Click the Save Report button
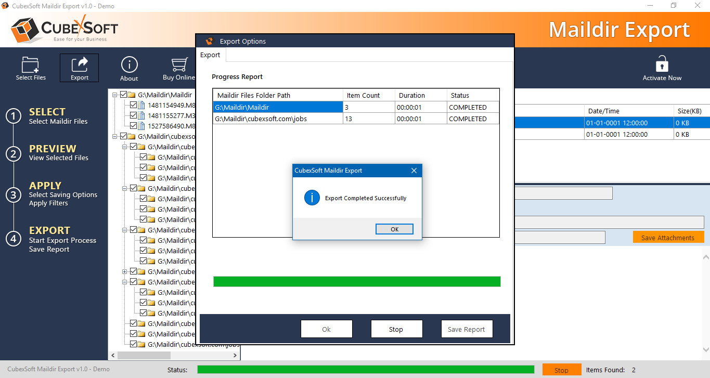The width and height of the screenshot is (710, 378). tap(466, 329)
